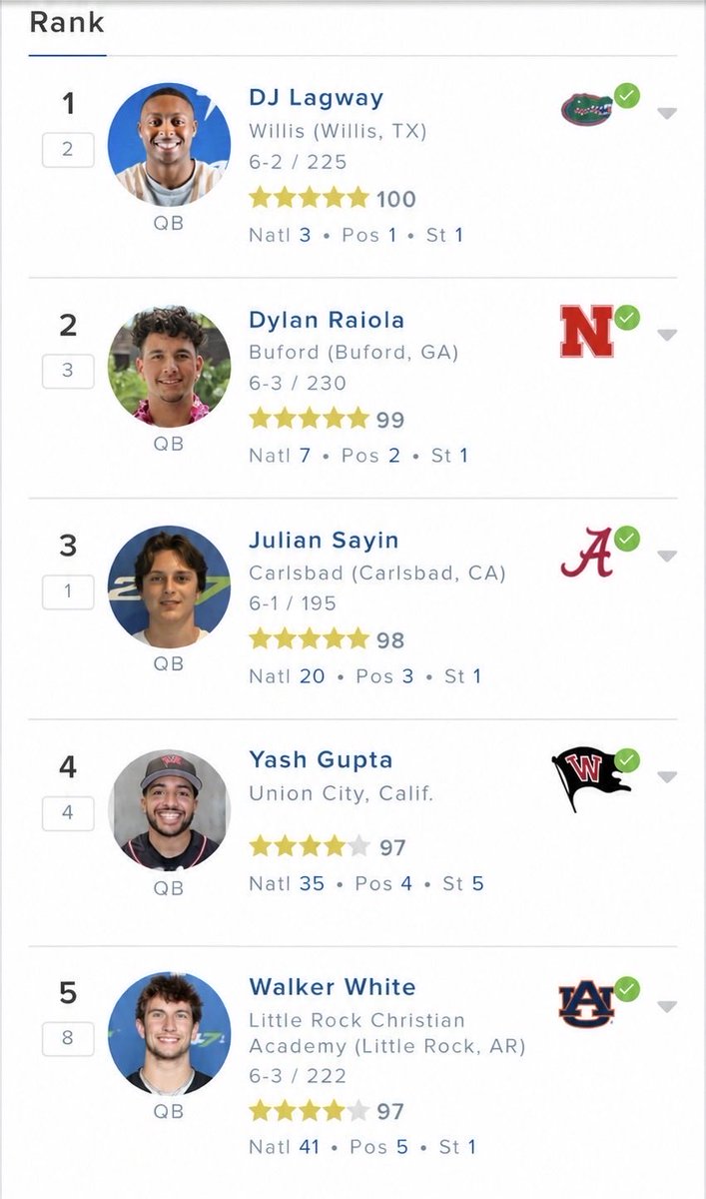Click the Nebraska N team logo

point(586,332)
